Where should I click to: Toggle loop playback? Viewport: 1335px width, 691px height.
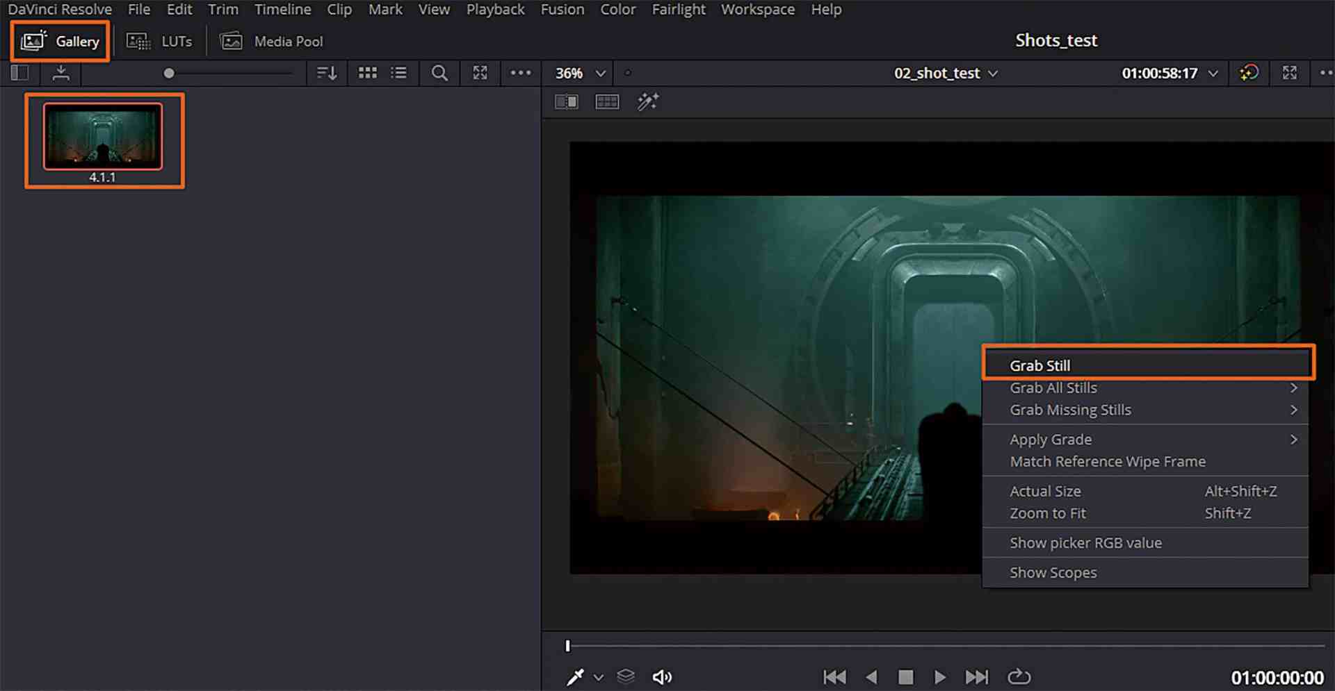(1019, 676)
